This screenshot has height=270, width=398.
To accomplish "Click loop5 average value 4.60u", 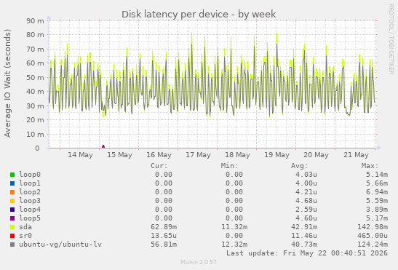I will 306,218.
